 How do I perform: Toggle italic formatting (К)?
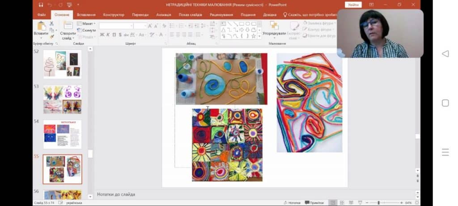click(108, 34)
